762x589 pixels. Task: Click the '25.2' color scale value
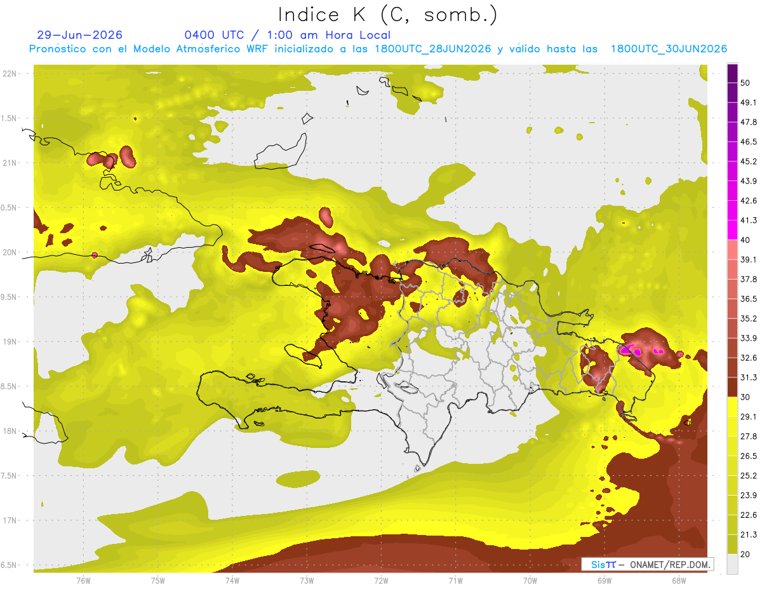pyautogui.click(x=749, y=475)
